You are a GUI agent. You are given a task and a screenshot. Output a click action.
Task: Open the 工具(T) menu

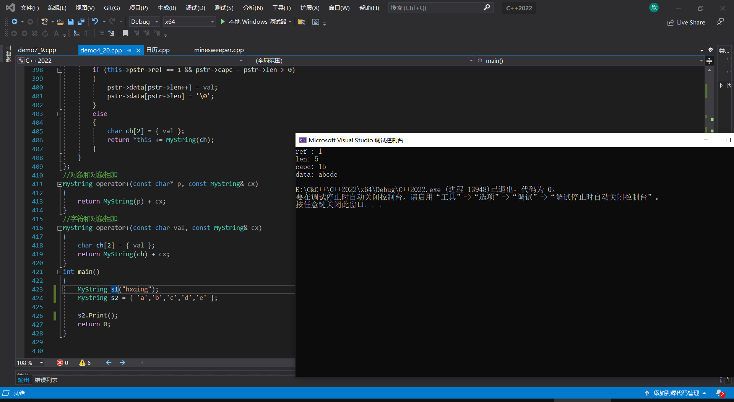click(x=281, y=8)
